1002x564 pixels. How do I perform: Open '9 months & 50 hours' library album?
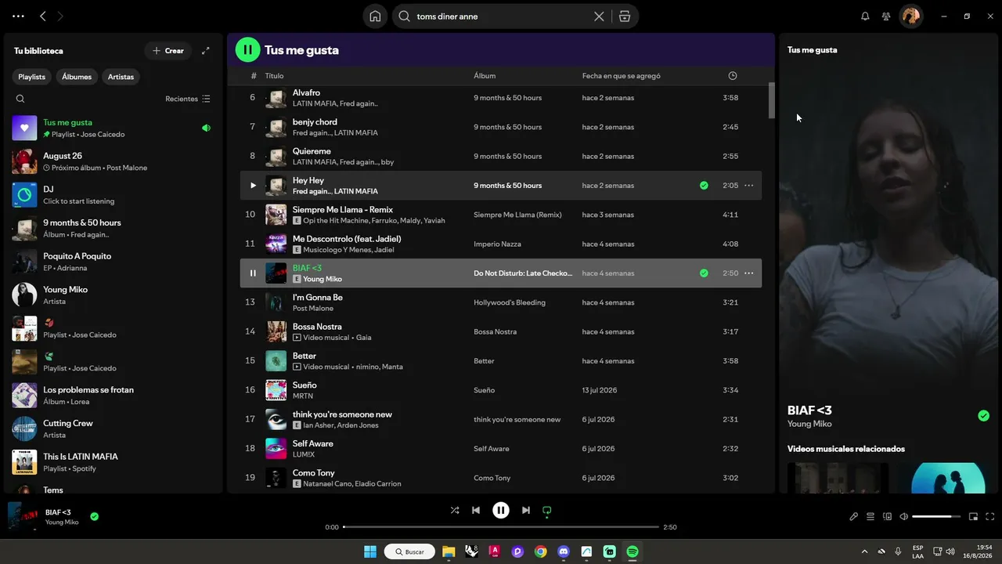(113, 228)
